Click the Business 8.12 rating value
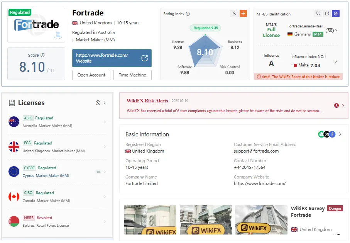350x243 pixels. (x=235, y=48)
